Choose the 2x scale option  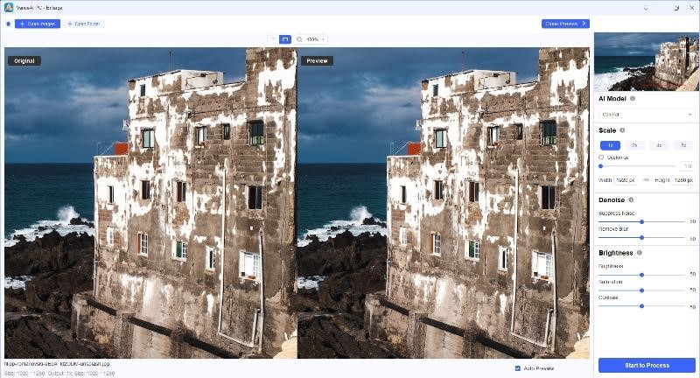tap(633, 144)
